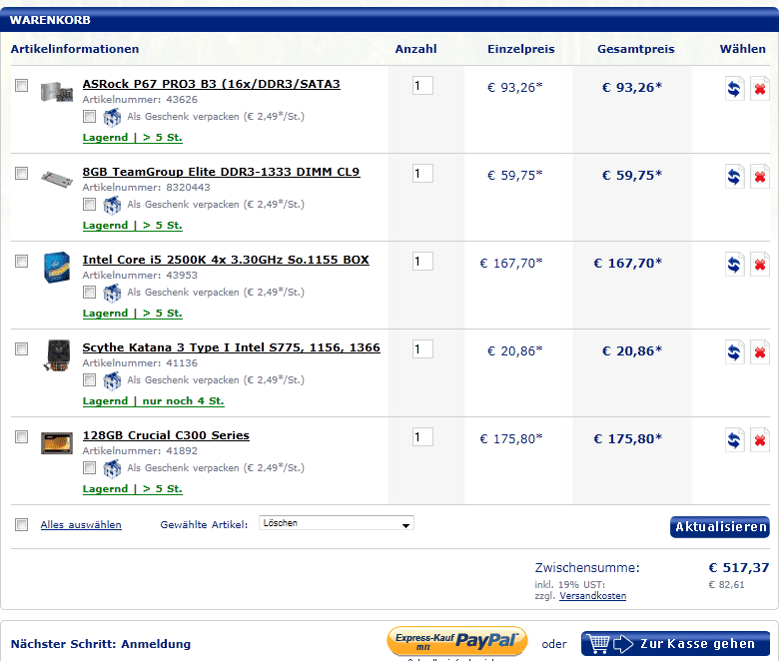Delete the Scythe Katana 3 item
The height and width of the screenshot is (661, 779).
[760, 352]
